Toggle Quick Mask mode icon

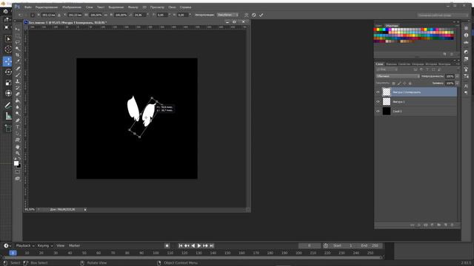click(x=18, y=172)
